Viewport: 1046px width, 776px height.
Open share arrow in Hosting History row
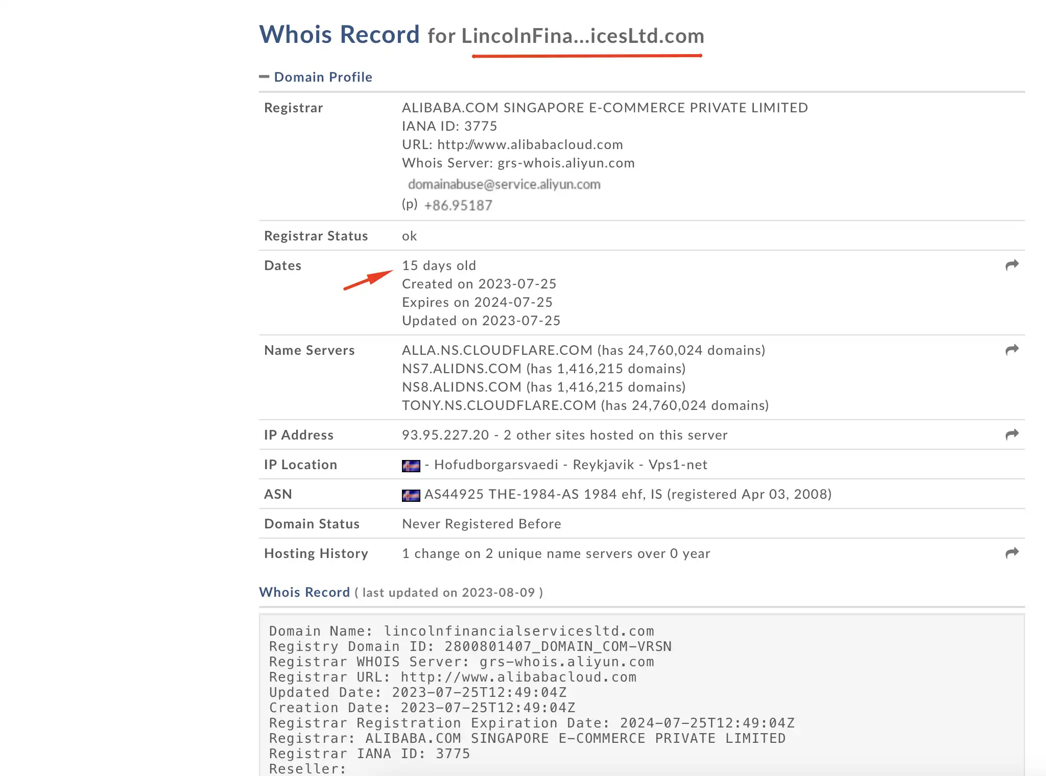[1012, 553]
